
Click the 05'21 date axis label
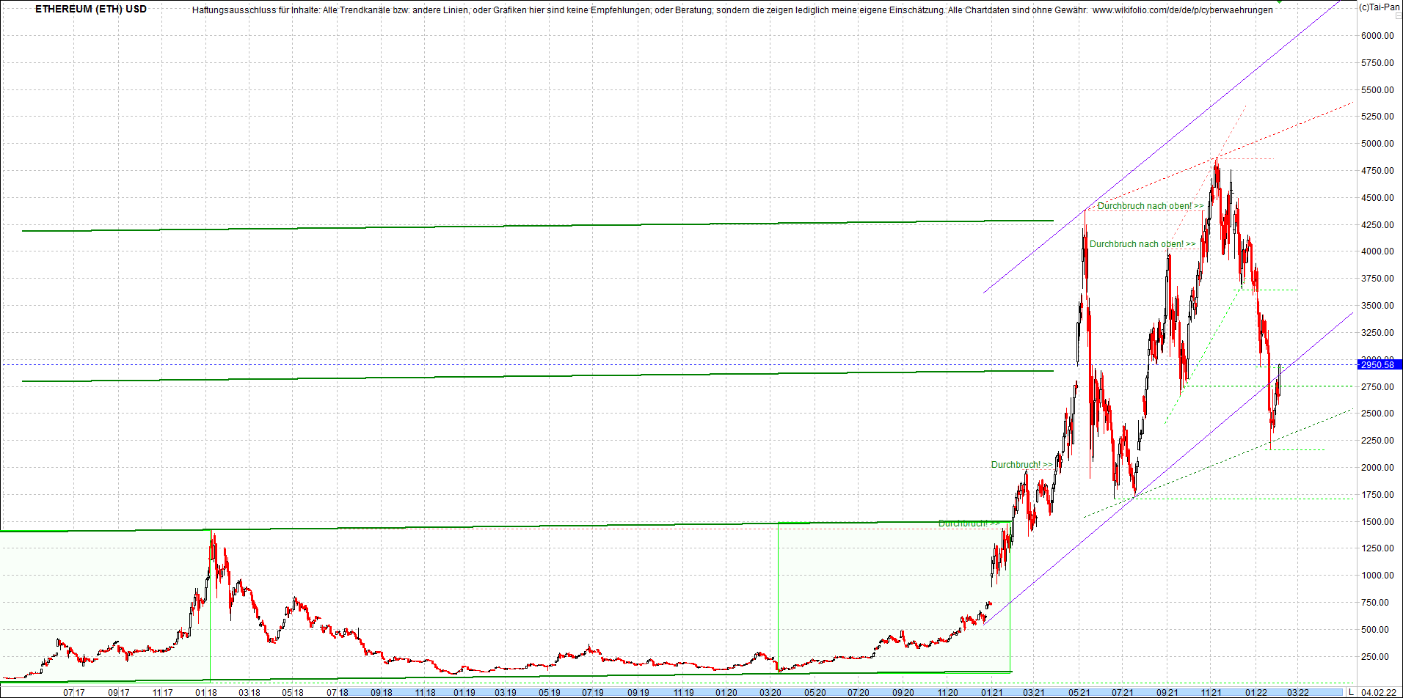click(x=1079, y=692)
